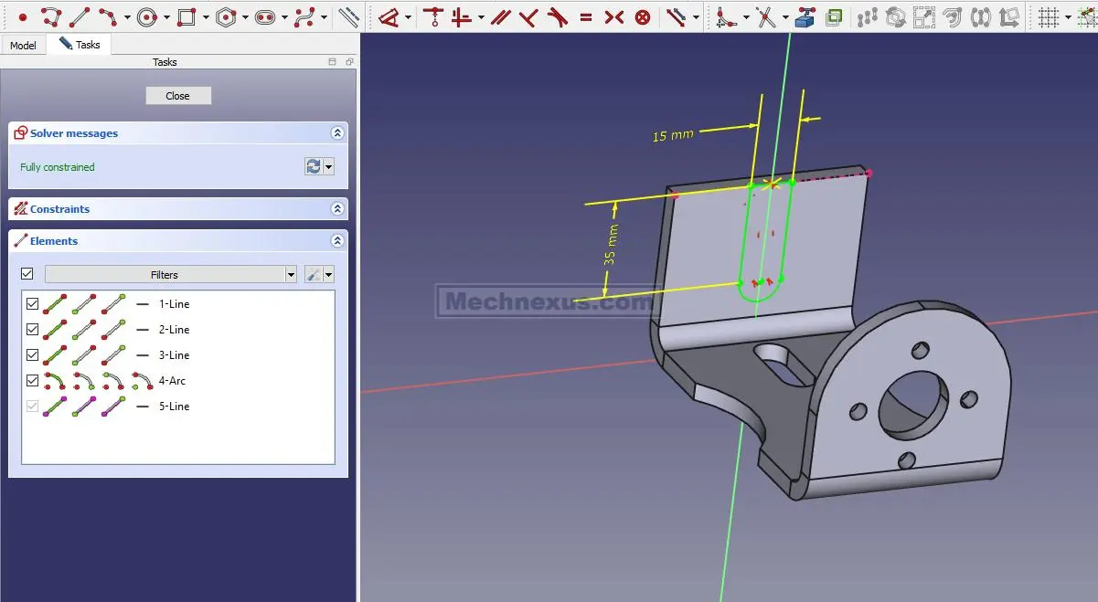Click the Close button in Tasks
The height and width of the screenshot is (602, 1098).
click(x=178, y=96)
